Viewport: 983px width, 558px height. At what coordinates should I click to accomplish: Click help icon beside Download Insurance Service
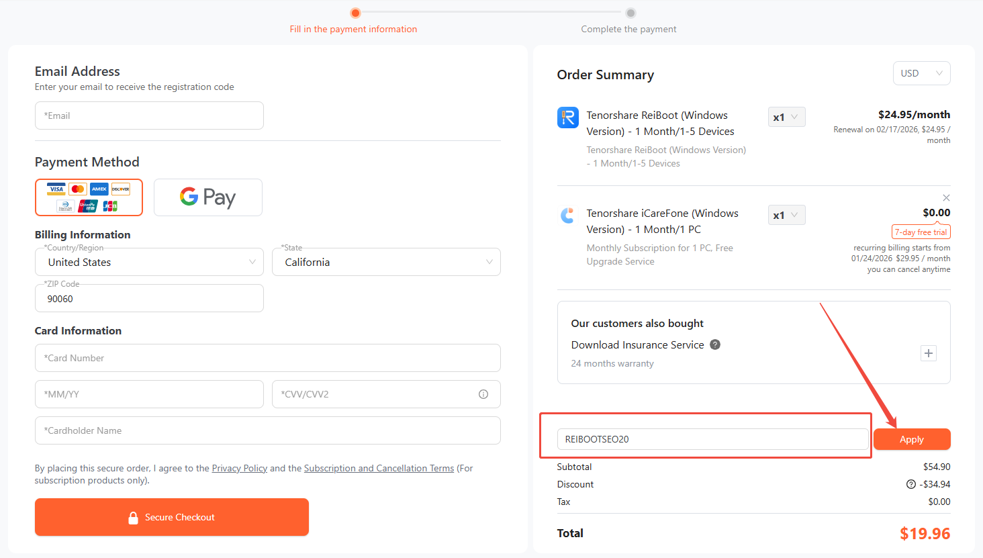[715, 344]
